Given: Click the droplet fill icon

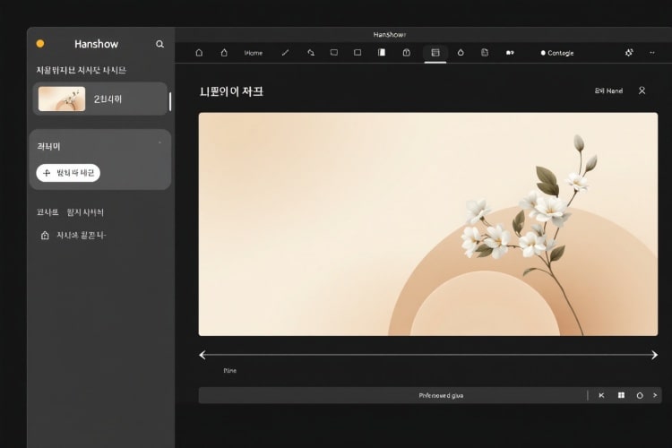Looking at the screenshot, I should coord(461,53).
